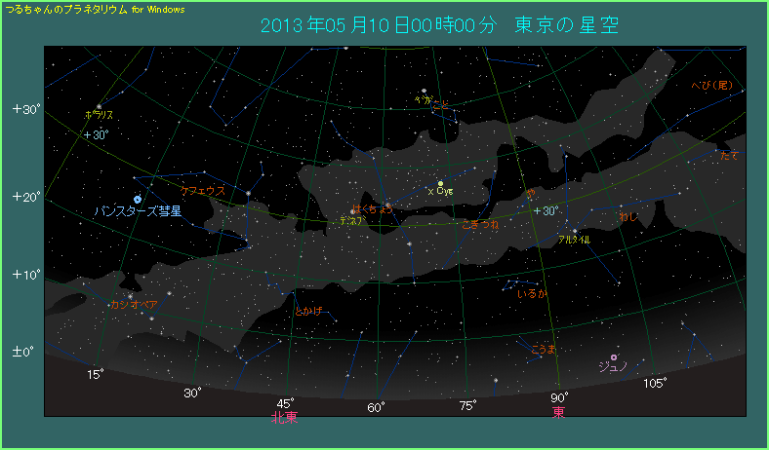Click the yellow χ Cyg star marker

[x=440, y=183]
